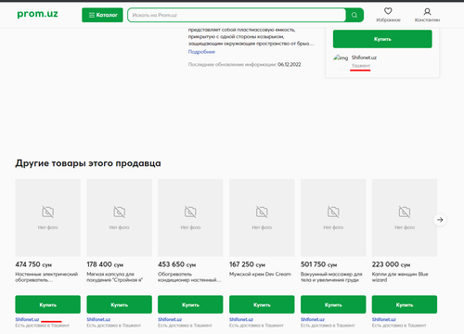Open the thumbnail of the 453 650 сум product

tap(190, 218)
